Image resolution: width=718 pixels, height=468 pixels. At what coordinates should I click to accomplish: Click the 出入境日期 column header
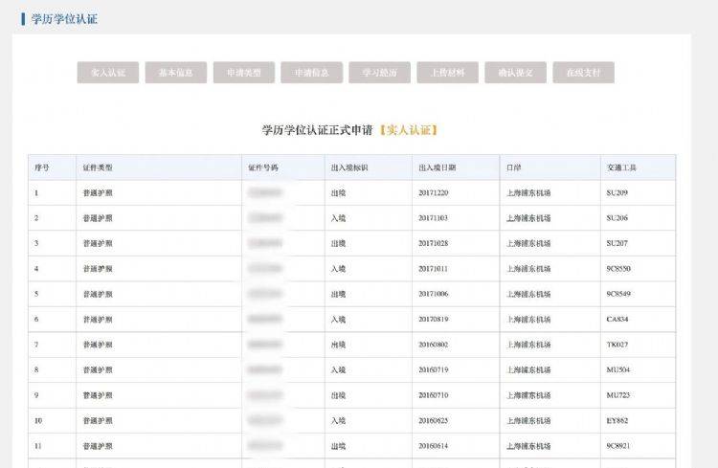[437, 167]
